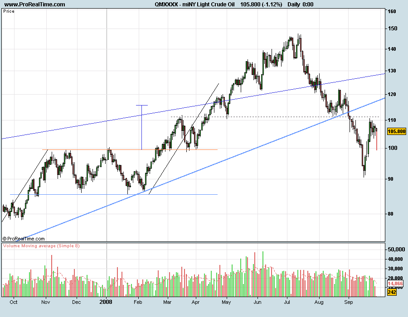Click the Nov date axis label
This screenshot has width=408, height=317.
click(45, 302)
